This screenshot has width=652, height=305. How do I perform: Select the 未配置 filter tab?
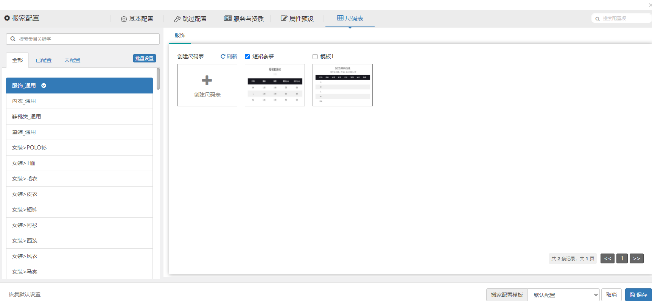(72, 60)
